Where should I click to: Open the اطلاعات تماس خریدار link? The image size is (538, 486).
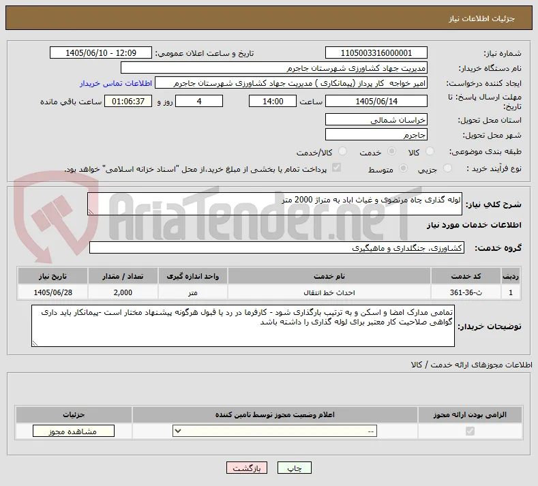(116, 83)
